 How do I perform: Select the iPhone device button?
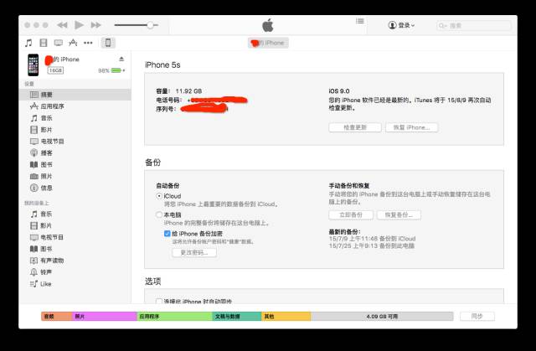coord(108,43)
